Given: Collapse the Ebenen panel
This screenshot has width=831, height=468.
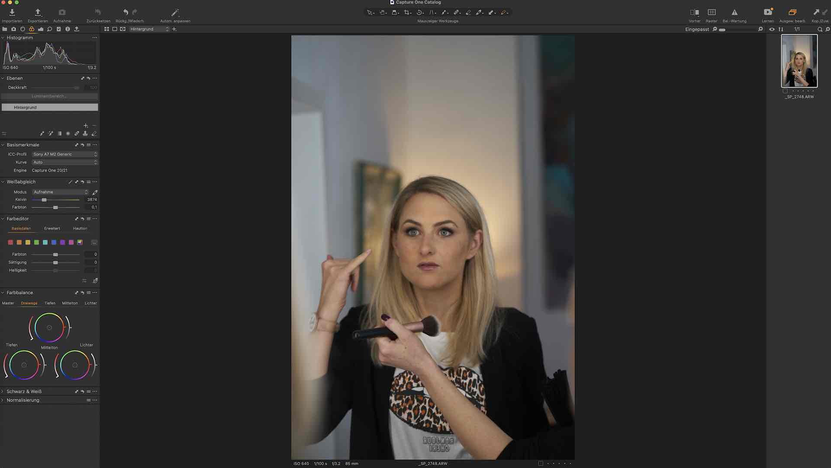Looking at the screenshot, I should pyautogui.click(x=3, y=78).
